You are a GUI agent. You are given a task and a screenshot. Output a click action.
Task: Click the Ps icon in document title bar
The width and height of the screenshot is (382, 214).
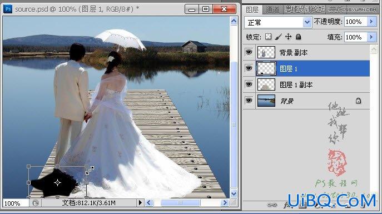pos(8,9)
